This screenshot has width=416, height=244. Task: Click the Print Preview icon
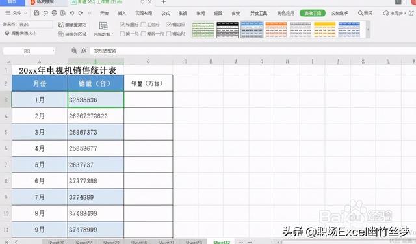[x=63, y=13]
